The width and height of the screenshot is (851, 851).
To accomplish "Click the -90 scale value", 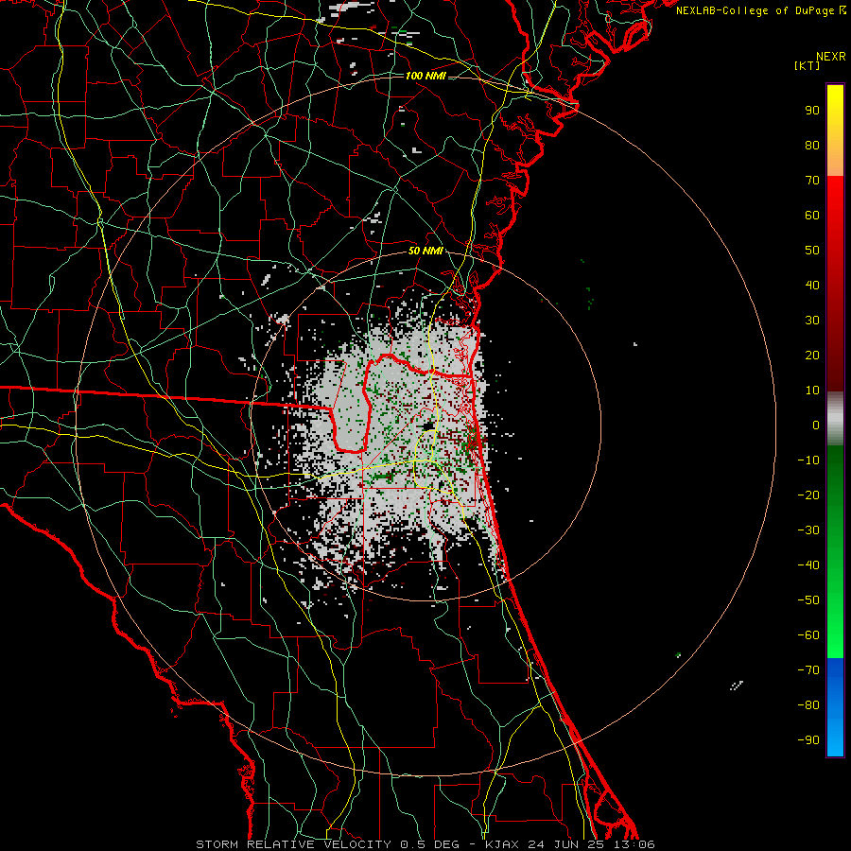I will (808, 740).
